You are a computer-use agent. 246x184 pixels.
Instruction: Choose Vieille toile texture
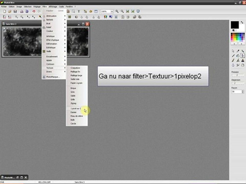tap(77, 79)
